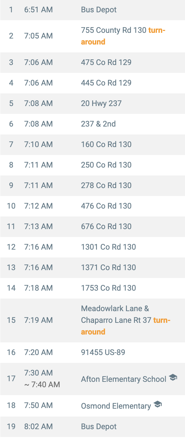The image size is (185, 438).
Task: Open the 476 Co Rd 130 stop
Action: [x=92, y=206]
